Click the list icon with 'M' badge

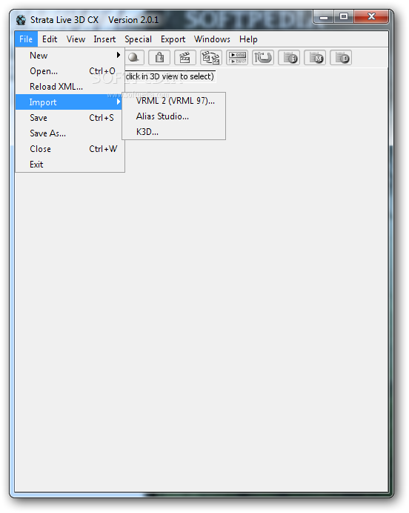coord(315,58)
